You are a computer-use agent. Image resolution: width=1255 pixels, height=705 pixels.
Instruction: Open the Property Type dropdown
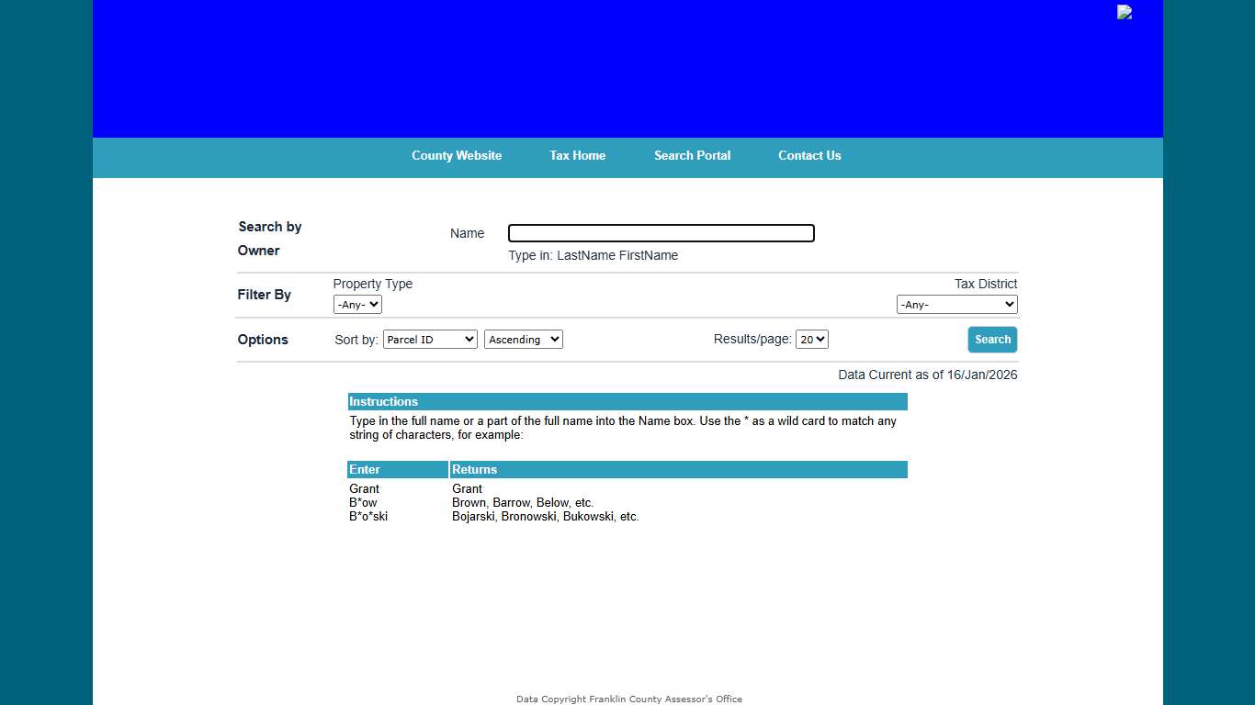click(x=356, y=304)
